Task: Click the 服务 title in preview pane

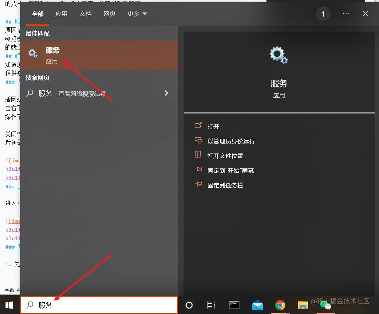Action: click(279, 84)
